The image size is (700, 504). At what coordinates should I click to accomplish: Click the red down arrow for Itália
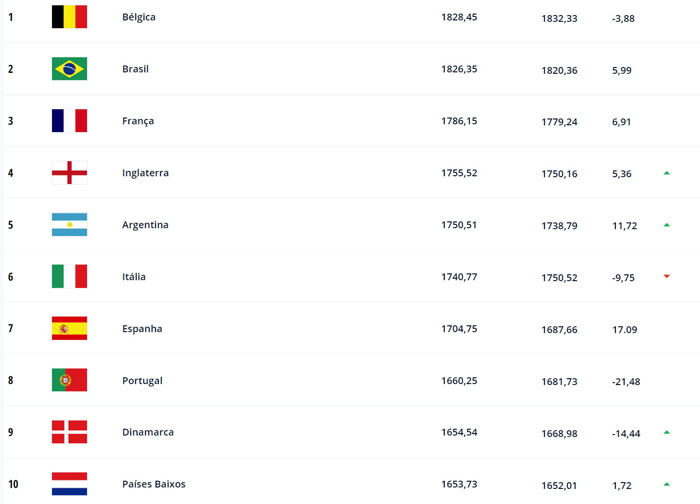pyautogui.click(x=667, y=276)
